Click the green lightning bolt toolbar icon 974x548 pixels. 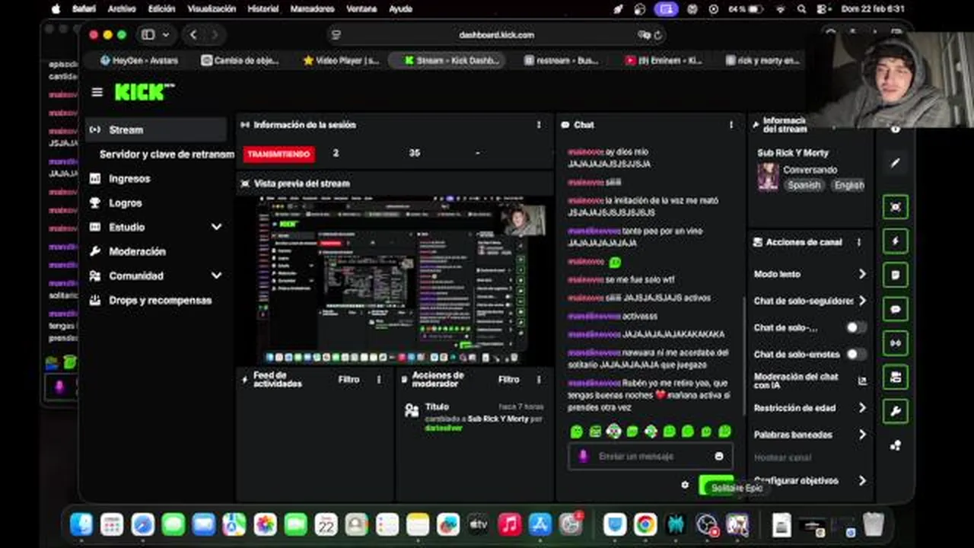click(896, 241)
